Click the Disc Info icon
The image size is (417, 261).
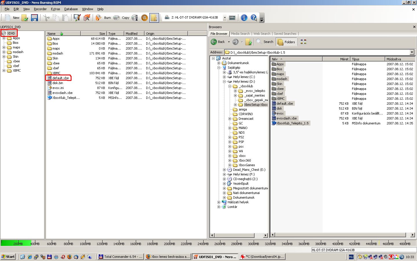click(135, 18)
